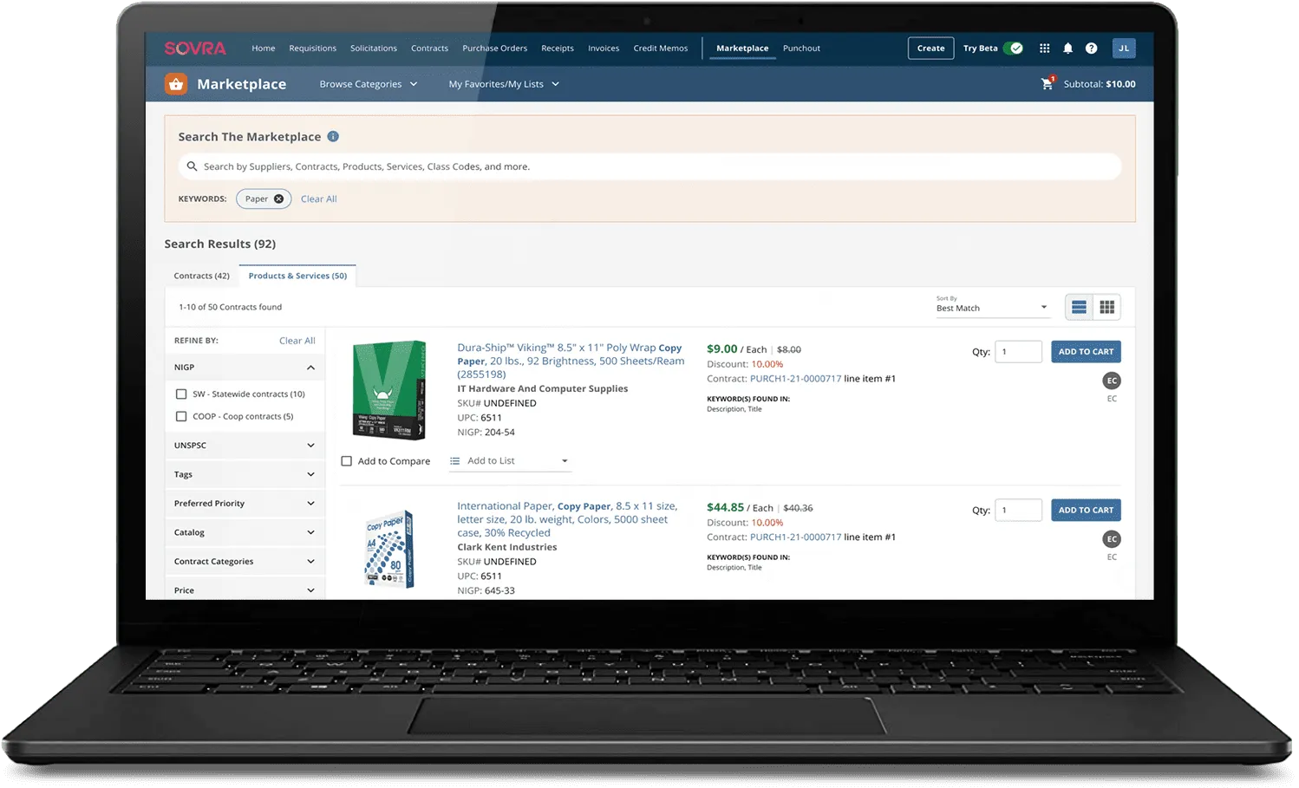The width and height of the screenshot is (1299, 788).
Task: Switch to grid view layout
Action: coord(1106,307)
